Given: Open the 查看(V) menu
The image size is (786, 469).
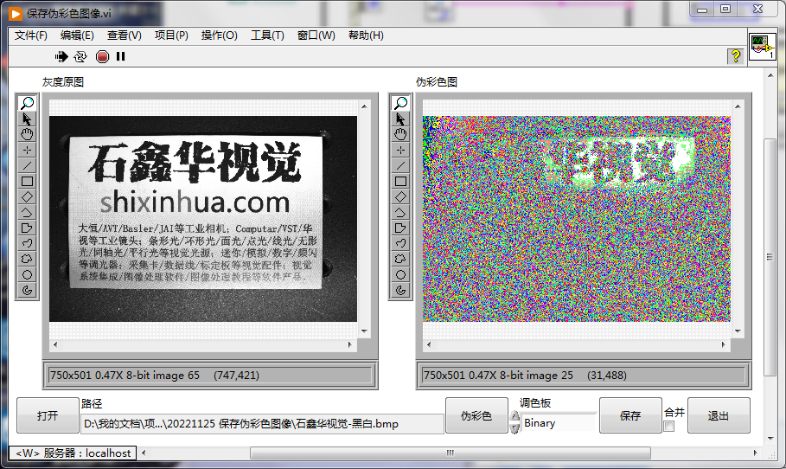Looking at the screenshot, I should (125, 35).
